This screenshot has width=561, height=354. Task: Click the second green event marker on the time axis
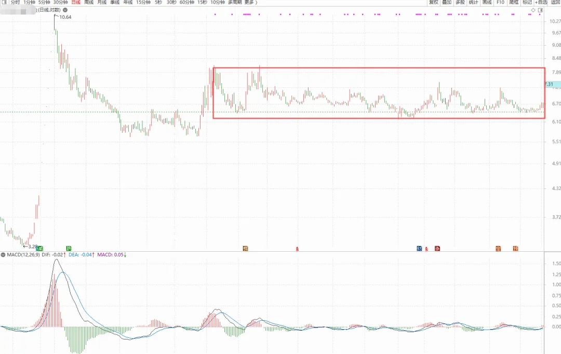69,249
